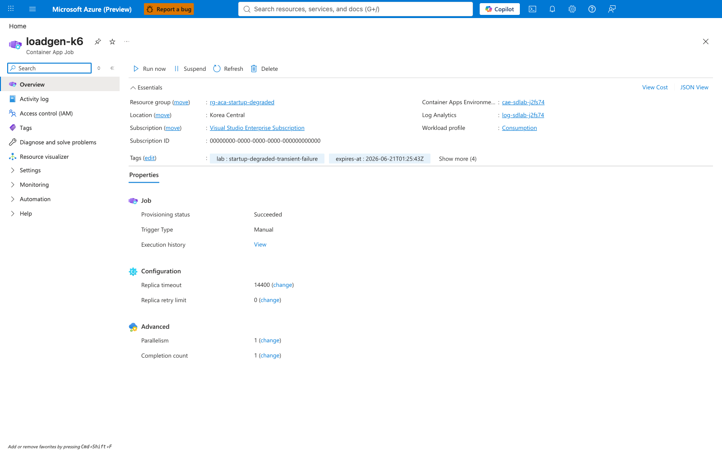This screenshot has width=722, height=451.
Task: Open the help question mark icon
Action: click(x=592, y=9)
